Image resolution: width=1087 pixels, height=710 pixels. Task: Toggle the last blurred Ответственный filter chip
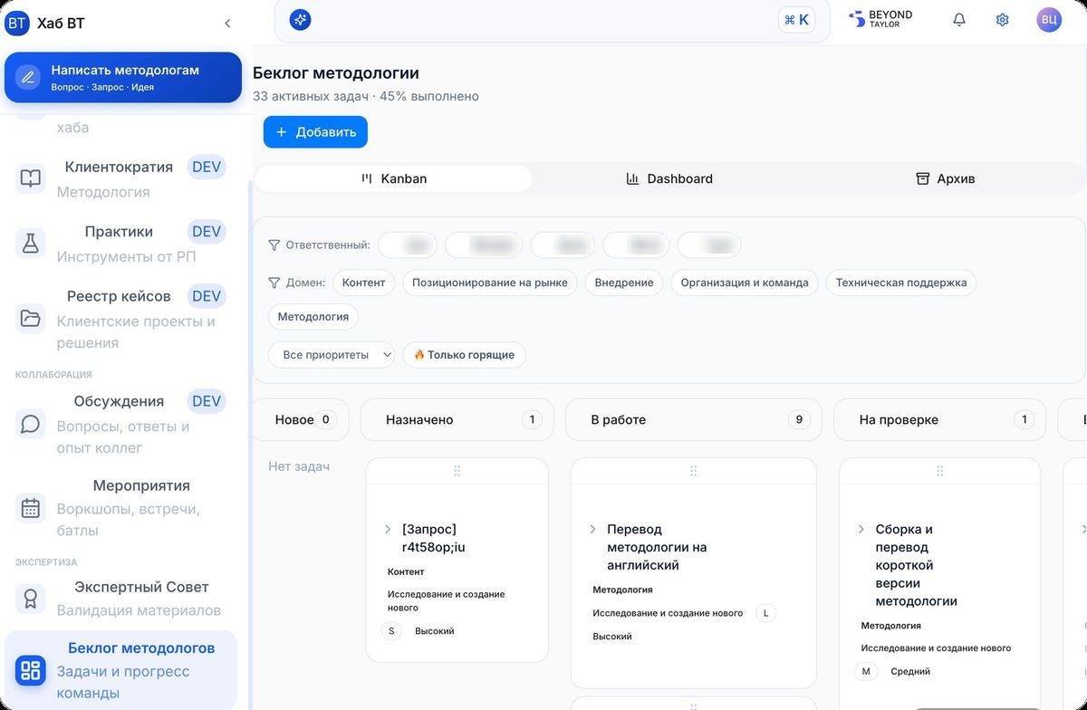(x=709, y=245)
